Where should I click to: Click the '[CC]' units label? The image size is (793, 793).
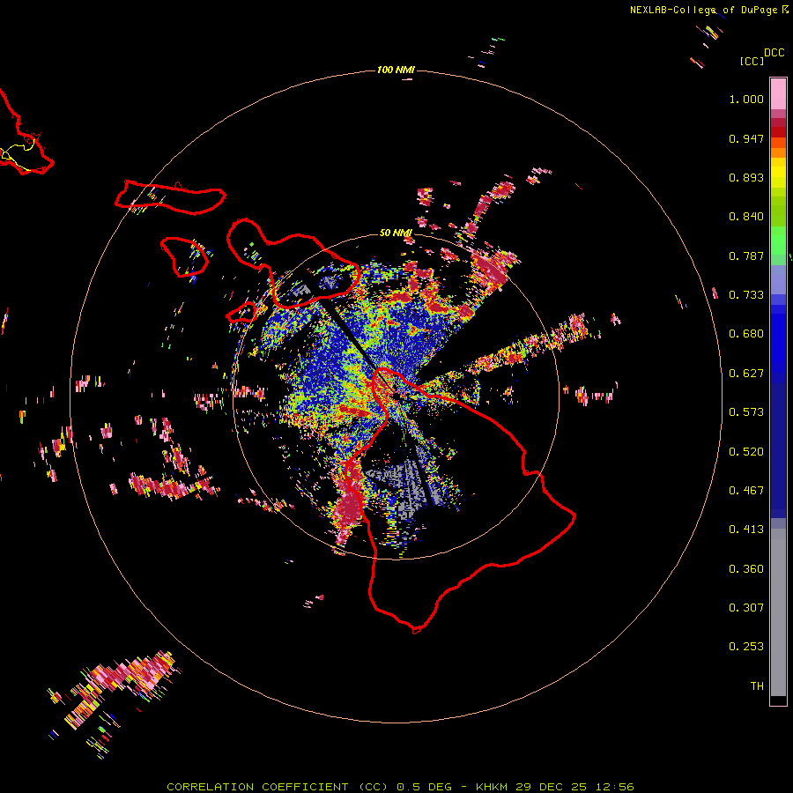(752, 61)
